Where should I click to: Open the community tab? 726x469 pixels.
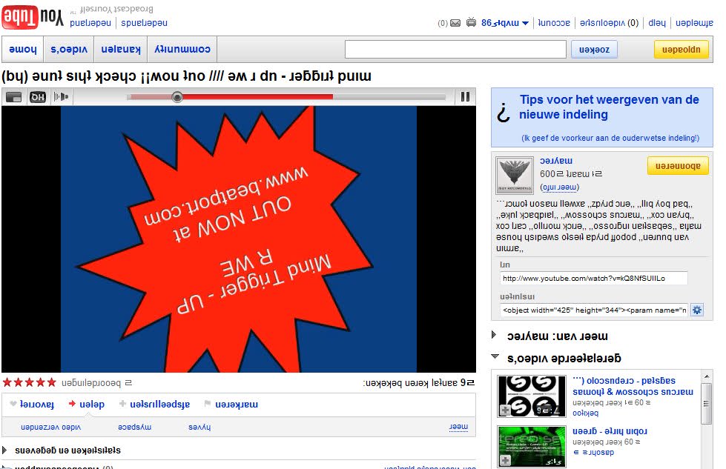pyautogui.click(x=183, y=50)
